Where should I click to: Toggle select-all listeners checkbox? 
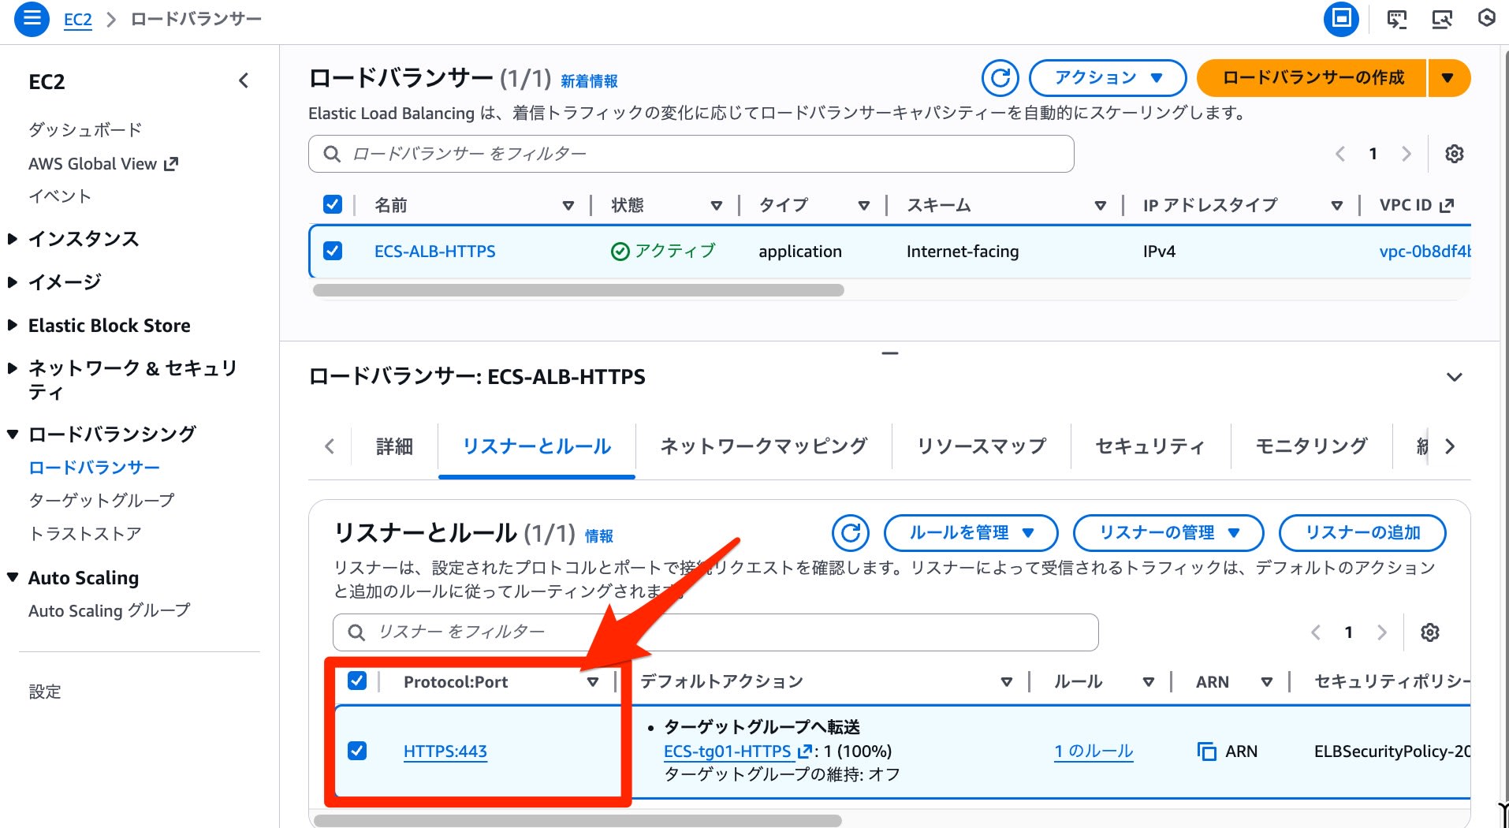tap(357, 681)
